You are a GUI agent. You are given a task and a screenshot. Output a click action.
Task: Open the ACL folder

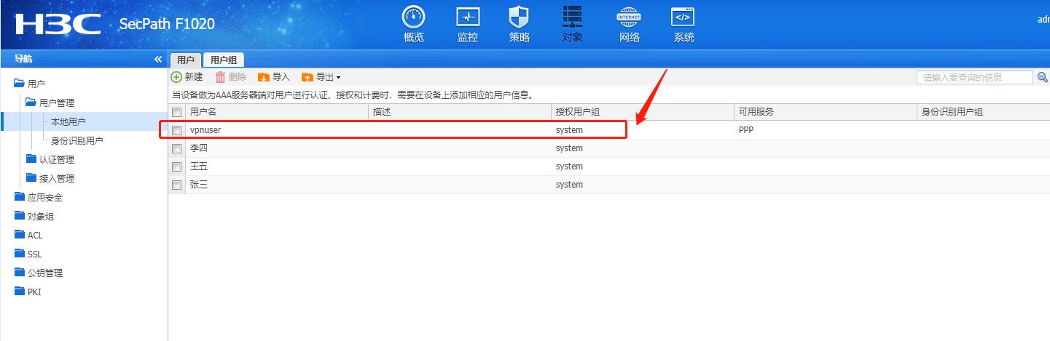click(29, 235)
